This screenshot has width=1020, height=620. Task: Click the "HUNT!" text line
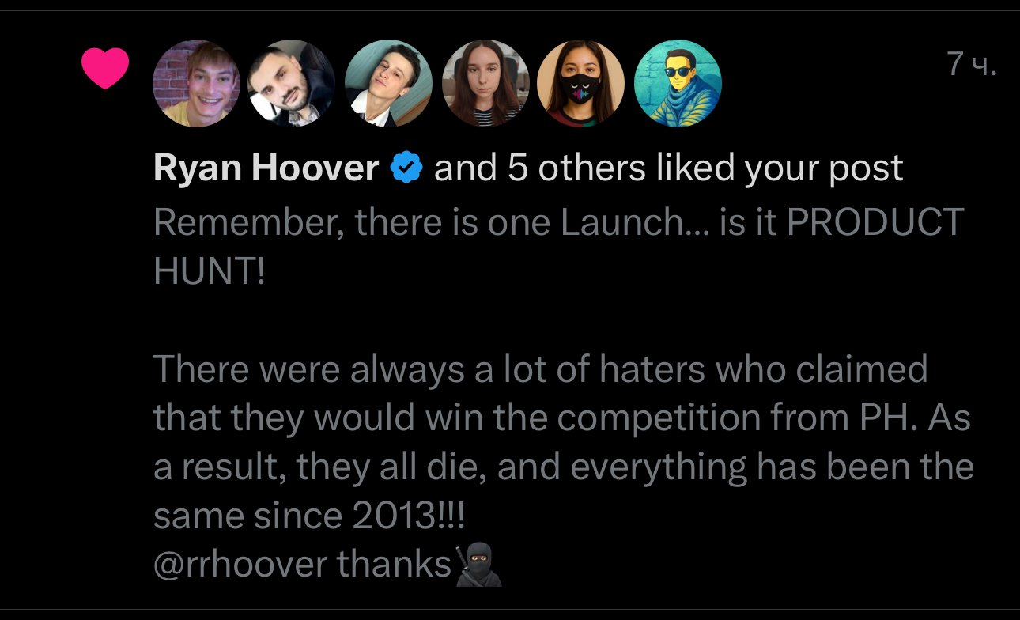point(210,272)
